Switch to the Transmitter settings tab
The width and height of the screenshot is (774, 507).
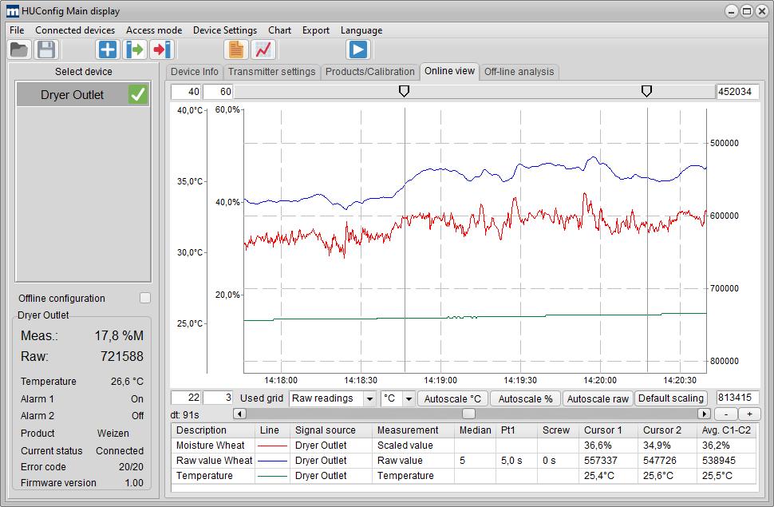pyautogui.click(x=272, y=72)
